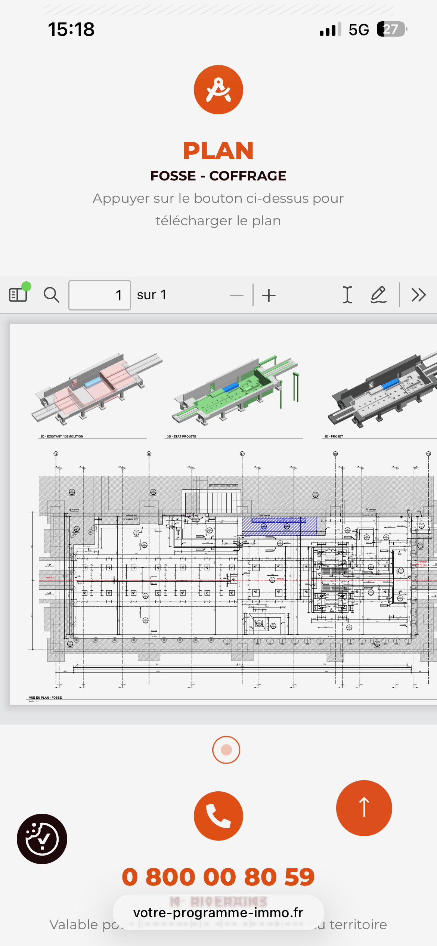437x946 pixels.
Task: Select the 3D existant/demolition view
Action: [x=96, y=389]
